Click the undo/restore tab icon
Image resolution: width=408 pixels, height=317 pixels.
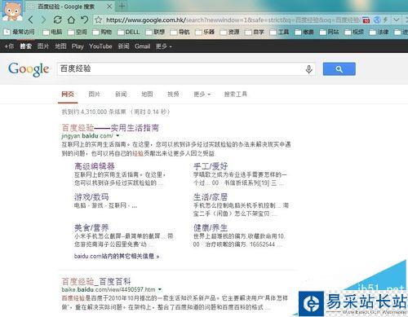click(x=85, y=20)
